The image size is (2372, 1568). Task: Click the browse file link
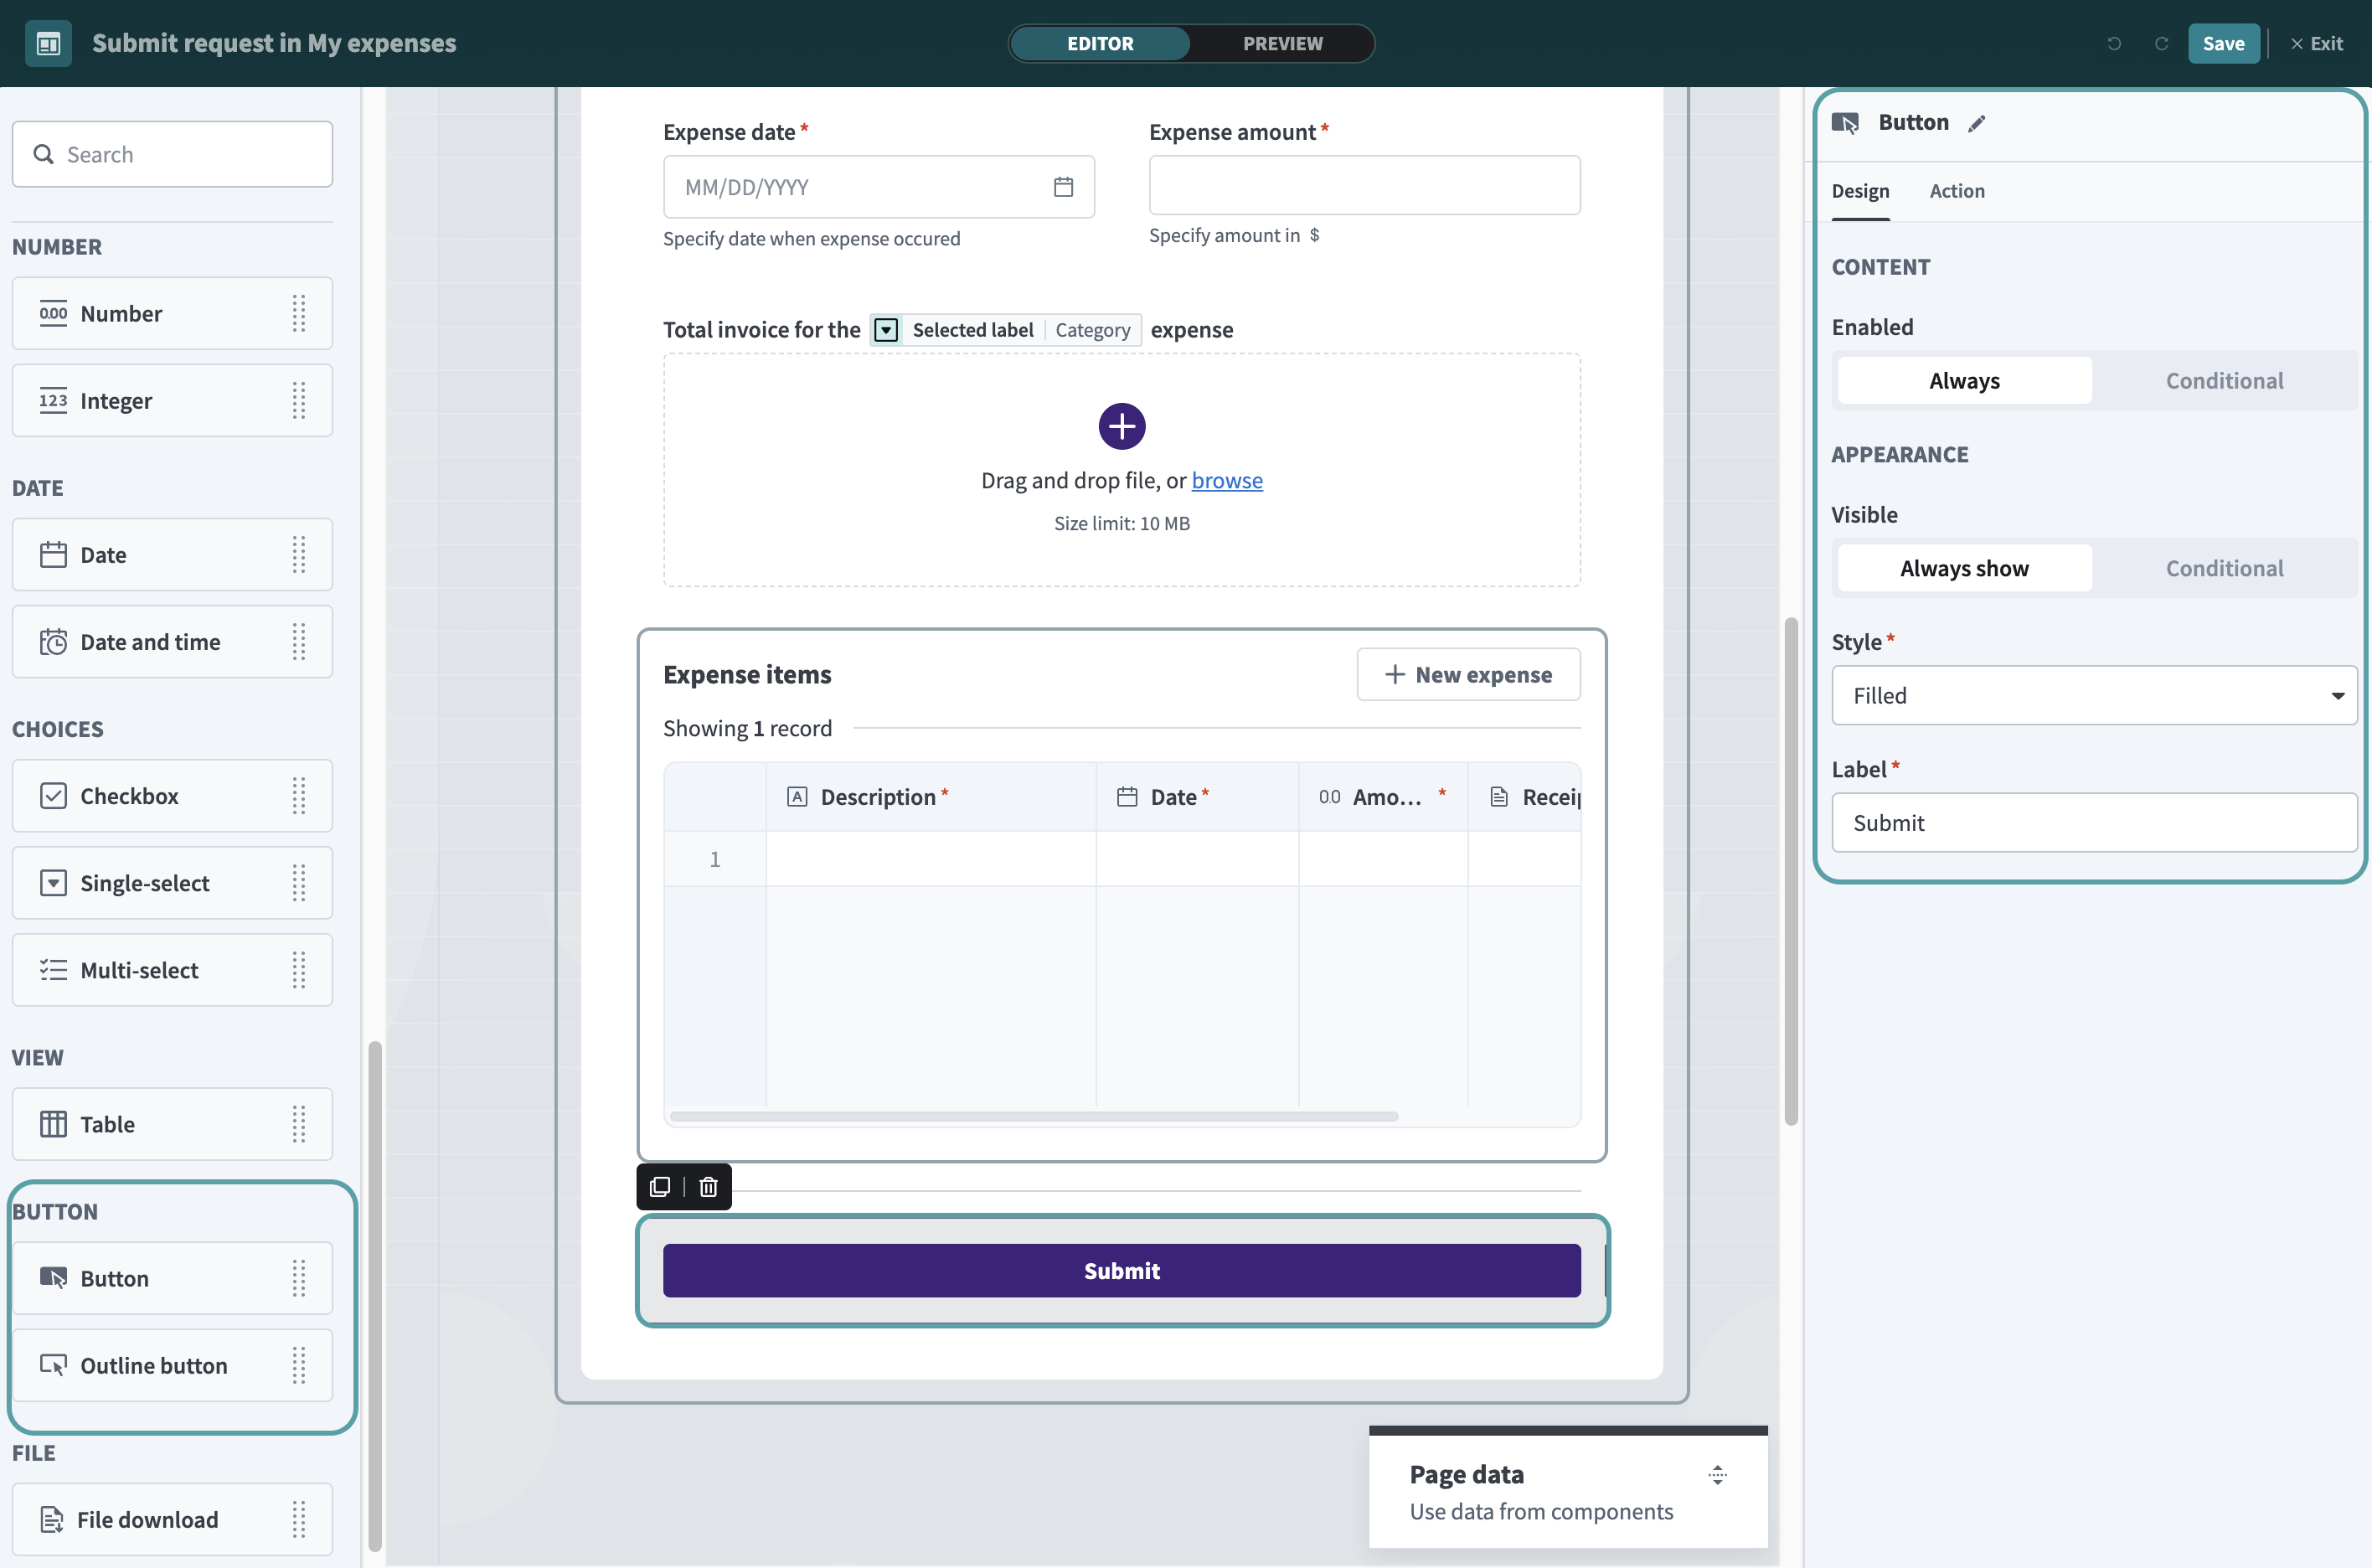tap(1226, 481)
